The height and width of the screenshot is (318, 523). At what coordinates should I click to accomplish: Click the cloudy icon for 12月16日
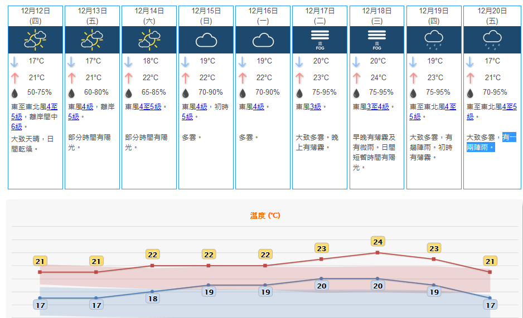point(263,40)
